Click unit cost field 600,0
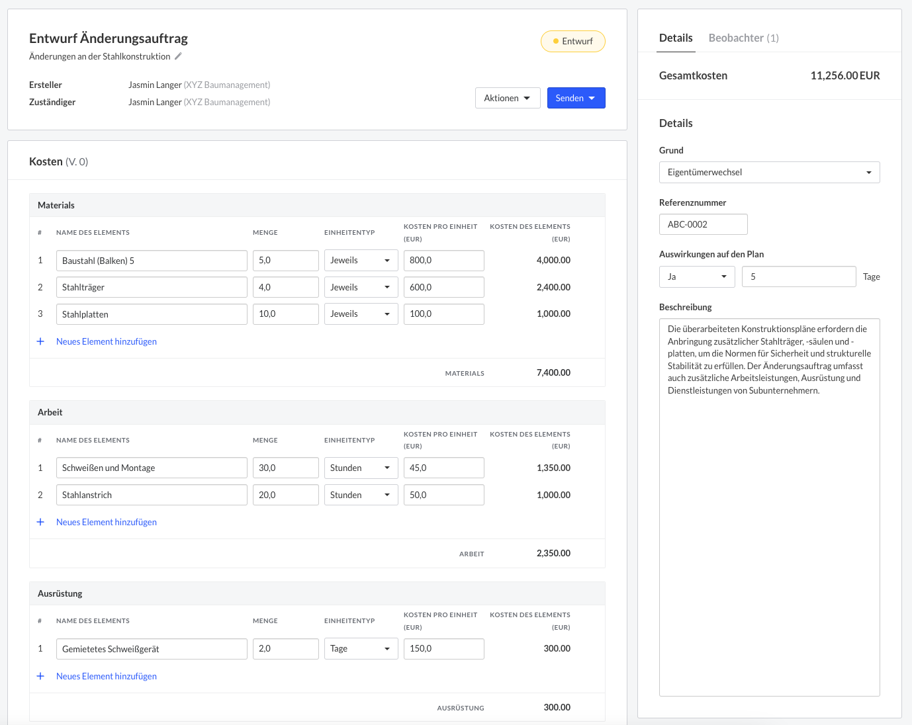The height and width of the screenshot is (725, 912). point(443,287)
